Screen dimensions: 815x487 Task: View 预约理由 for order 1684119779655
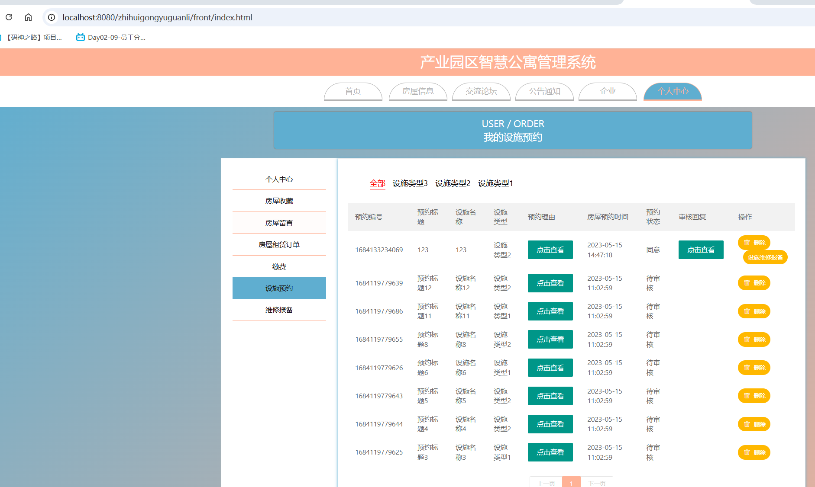click(x=550, y=340)
